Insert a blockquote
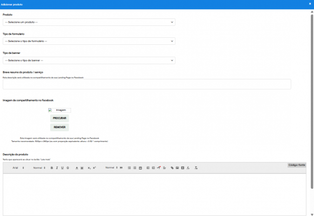 (121, 168)
